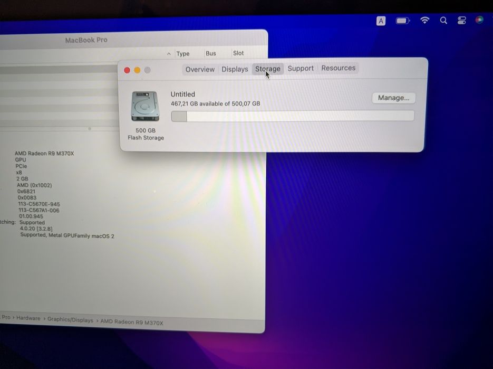Sort by Bus column in System Information
This screenshot has width=493, height=369.
click(x=211, y=53)
